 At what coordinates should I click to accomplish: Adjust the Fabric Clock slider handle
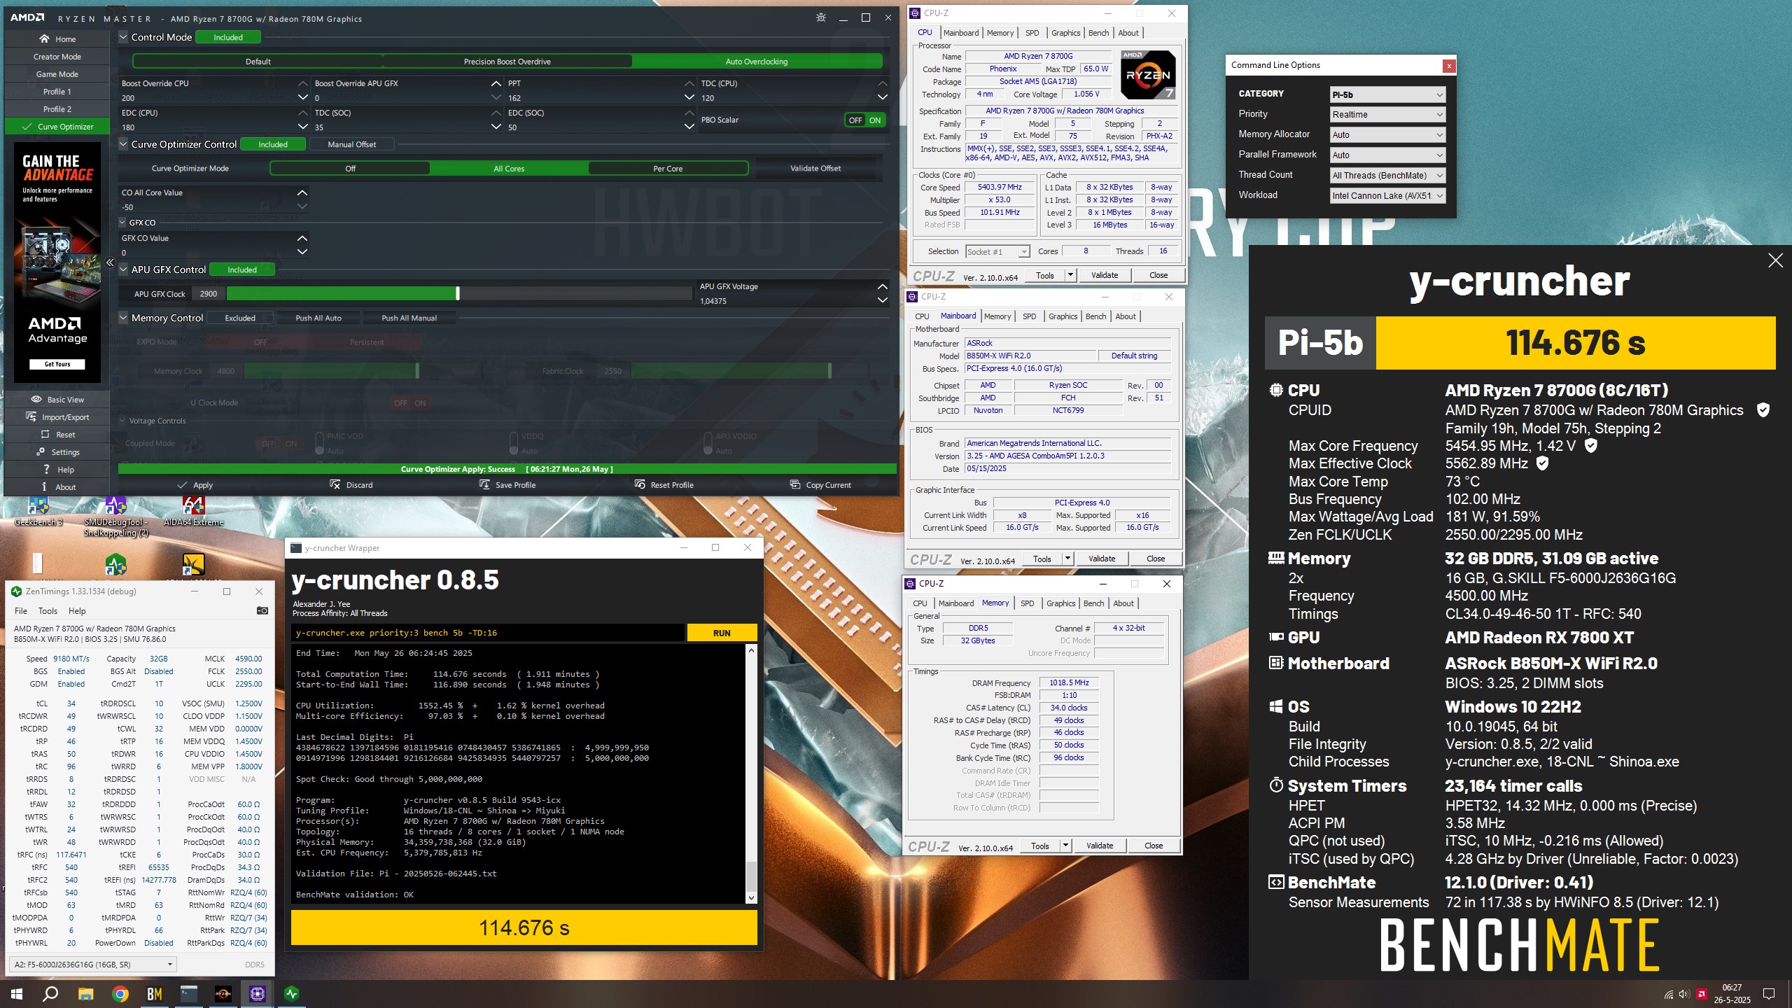point(830,372)
